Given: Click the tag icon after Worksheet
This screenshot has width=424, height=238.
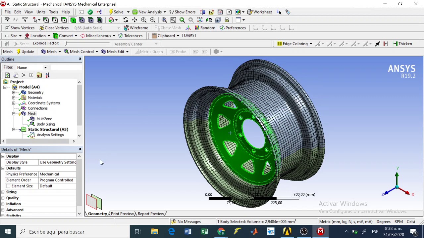Looking at the screenshot, I should pyautogui.click(x=288, y=12).
